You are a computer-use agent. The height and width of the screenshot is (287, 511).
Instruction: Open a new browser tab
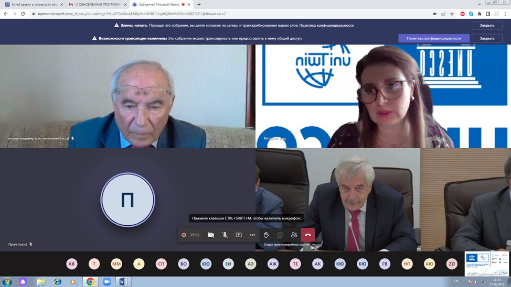coord(199,5)
